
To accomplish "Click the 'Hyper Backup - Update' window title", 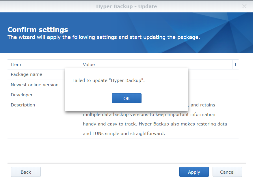I will [x=127, y=6].
